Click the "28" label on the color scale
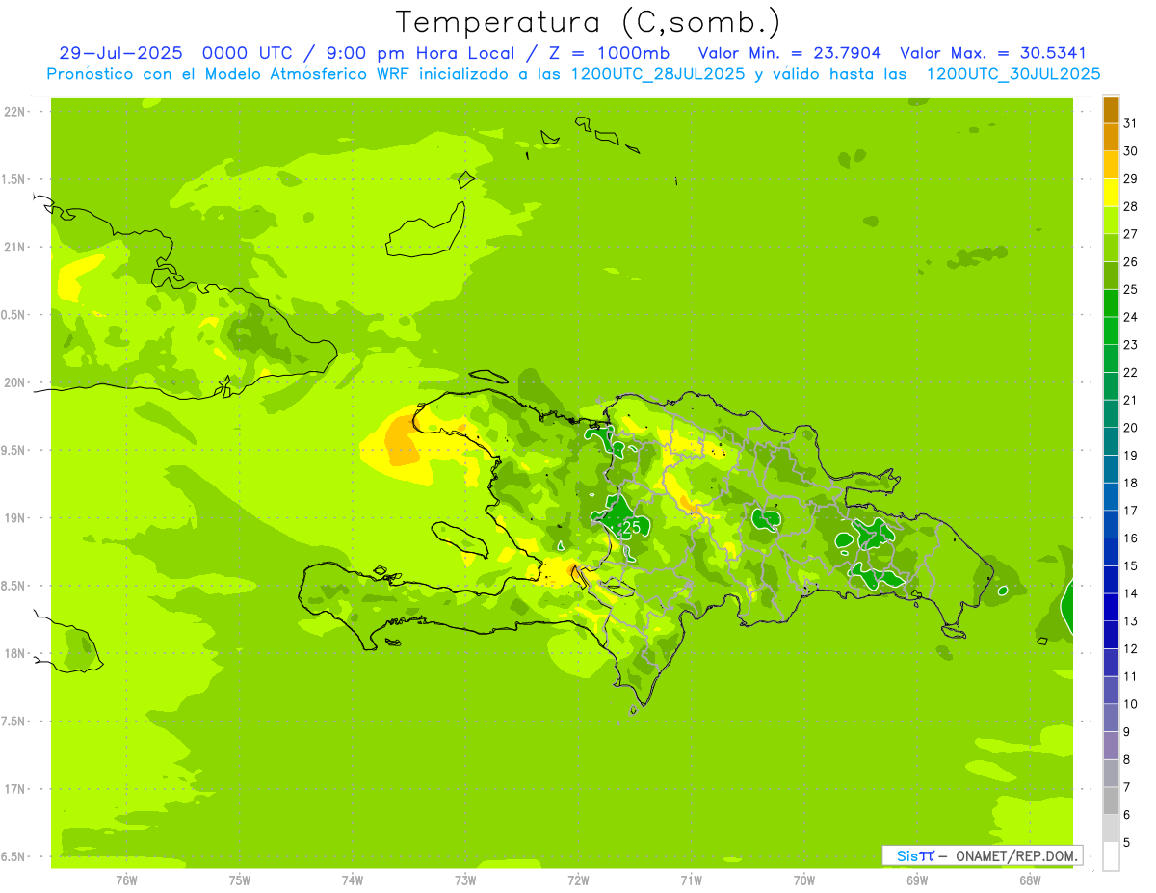Viewport: 1156px width, 893px height. pyautogui.click(x=1130, y=206)
